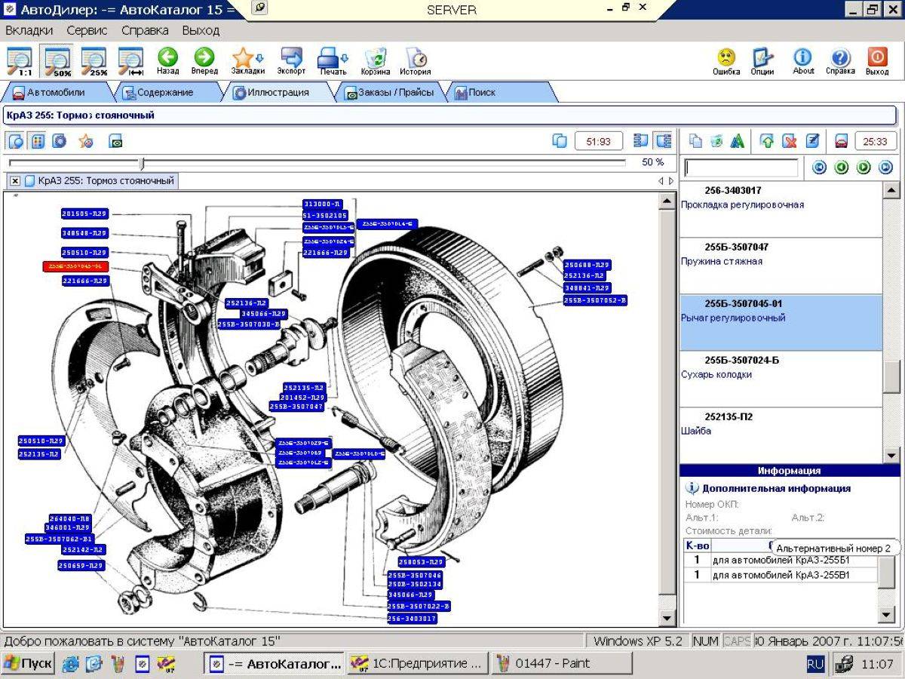Image resolution: width=905 pixels, height=679 pixels.
Task: Click the Экспорт export icon
Action: (291, 61)
